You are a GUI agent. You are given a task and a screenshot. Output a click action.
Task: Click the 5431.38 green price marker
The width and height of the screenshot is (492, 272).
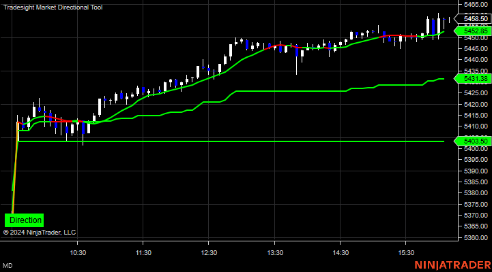coord(473,79)
